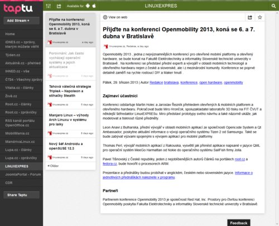Open Tahová válečná strategie TripleA article

point(70,95)
